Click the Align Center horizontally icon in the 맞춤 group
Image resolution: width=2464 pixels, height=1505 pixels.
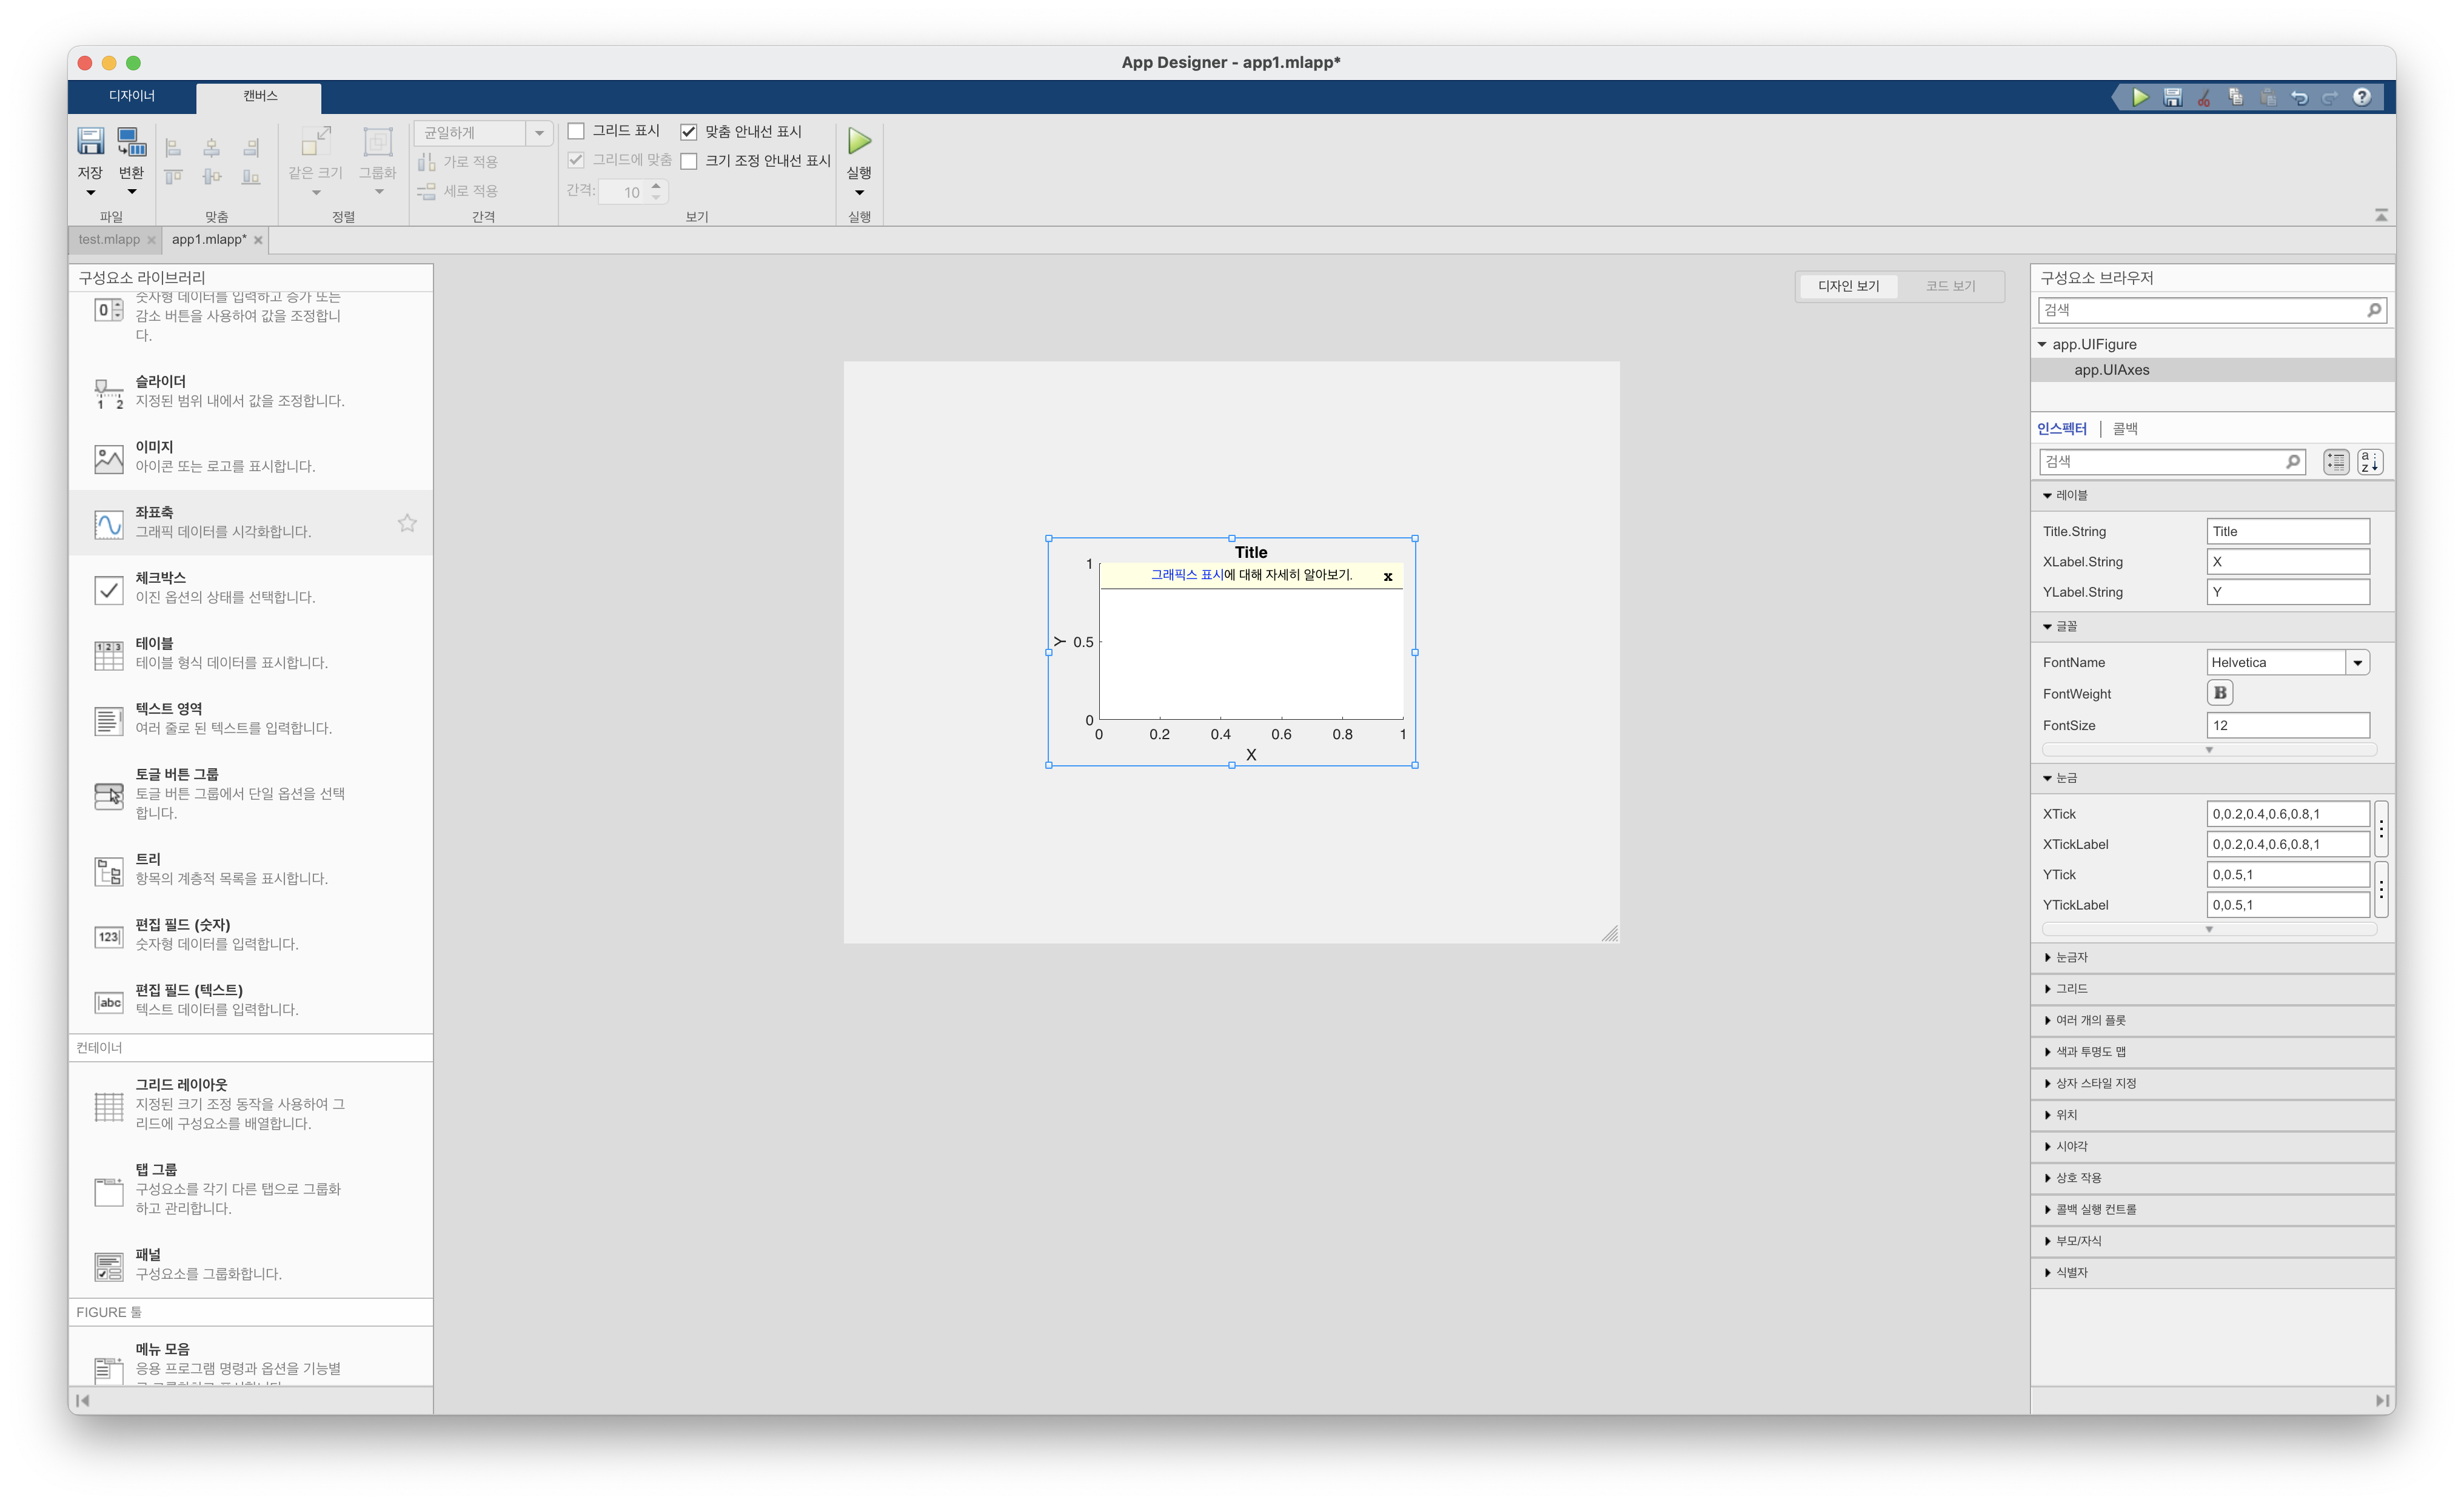(212, 148)
